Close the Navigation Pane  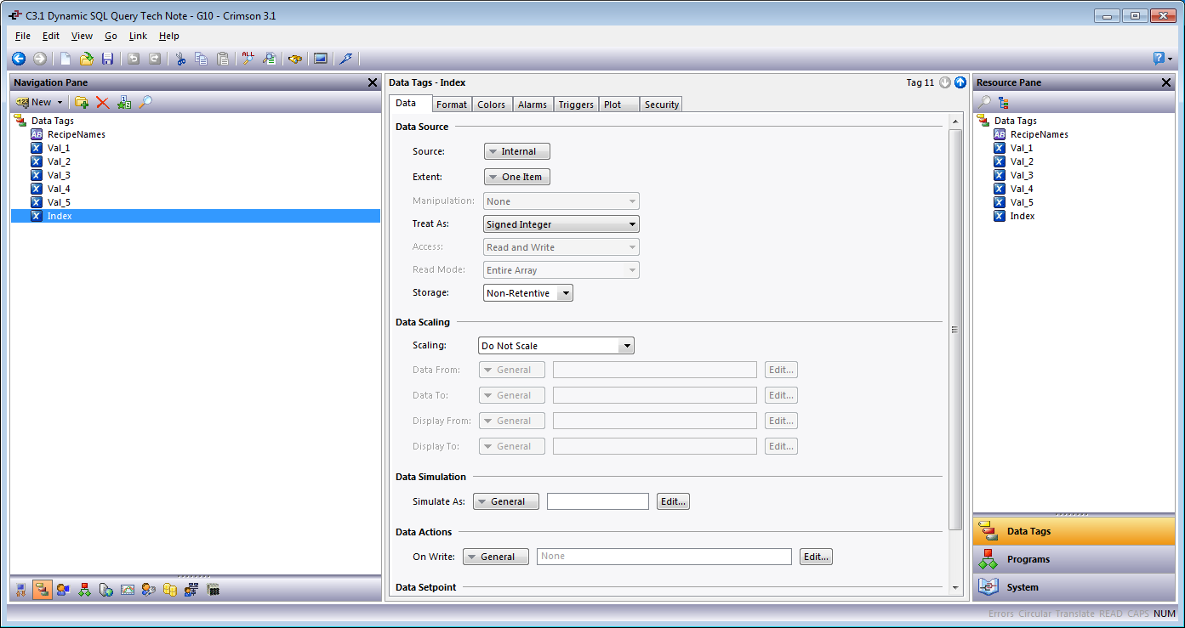[x=372, y=82]
